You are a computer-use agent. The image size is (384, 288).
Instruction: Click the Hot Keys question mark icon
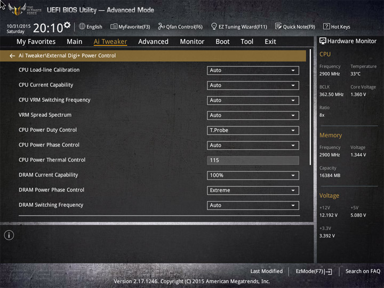[326, 26]
